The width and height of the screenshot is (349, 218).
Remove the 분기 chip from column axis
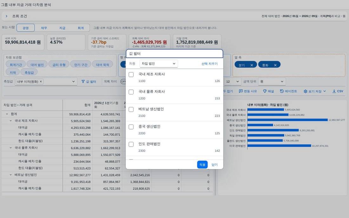coord(252,65)
